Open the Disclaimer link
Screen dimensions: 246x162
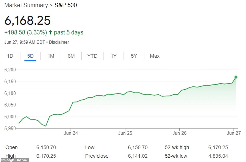[x=59, y=42]
